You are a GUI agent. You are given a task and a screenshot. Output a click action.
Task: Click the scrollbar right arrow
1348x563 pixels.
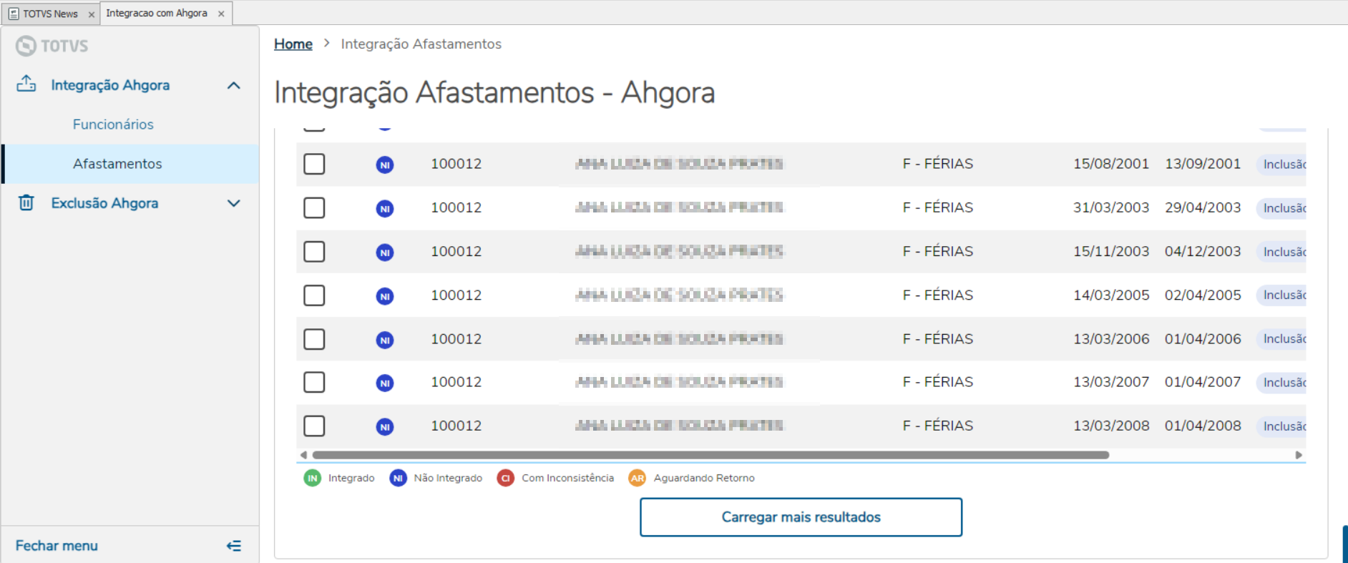[x=1299, y=455]
